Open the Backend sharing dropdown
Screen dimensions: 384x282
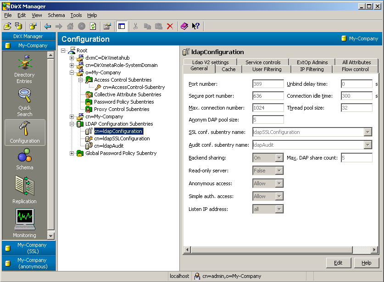point(279,158)
